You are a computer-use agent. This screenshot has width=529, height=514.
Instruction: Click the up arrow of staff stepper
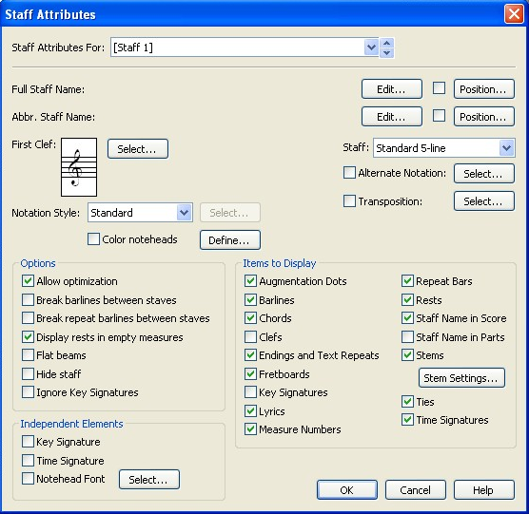387,43
